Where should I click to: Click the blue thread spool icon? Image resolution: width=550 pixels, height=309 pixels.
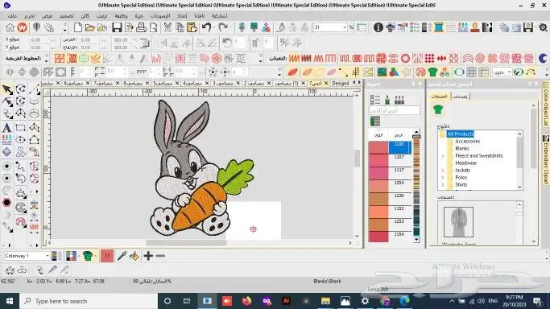(x=439, y=27)
